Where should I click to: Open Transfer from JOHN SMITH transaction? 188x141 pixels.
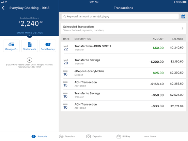[x=123, y=48]
